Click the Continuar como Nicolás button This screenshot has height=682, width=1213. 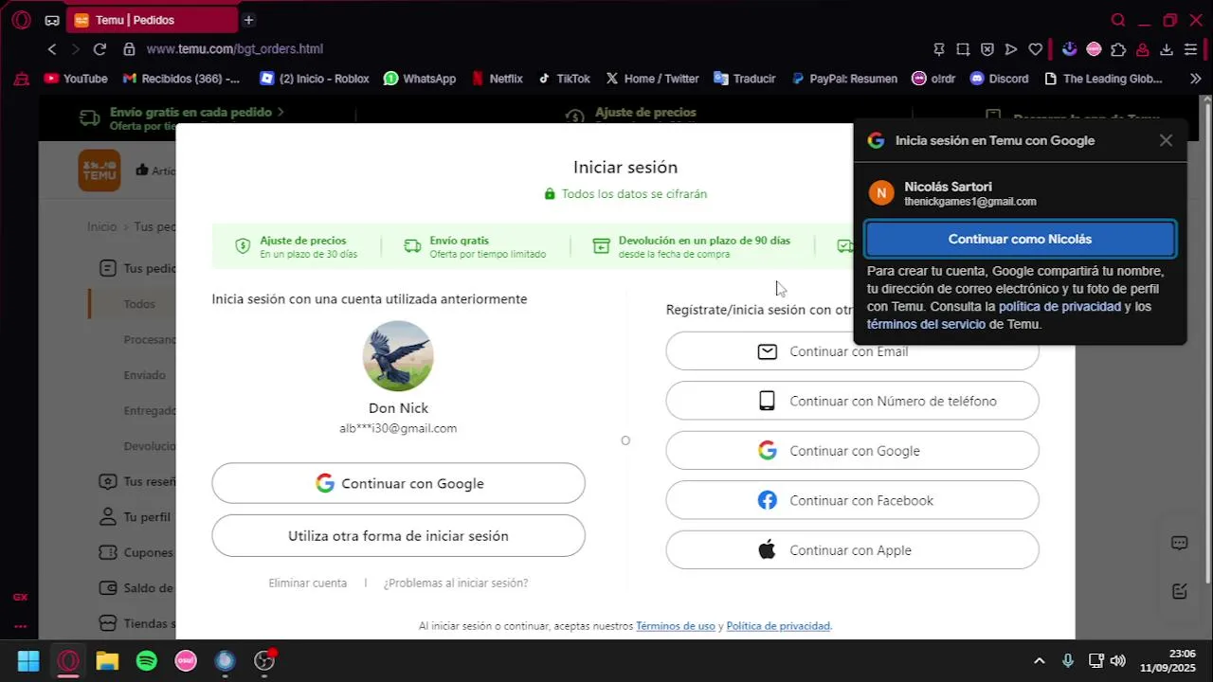(1020, 240)
